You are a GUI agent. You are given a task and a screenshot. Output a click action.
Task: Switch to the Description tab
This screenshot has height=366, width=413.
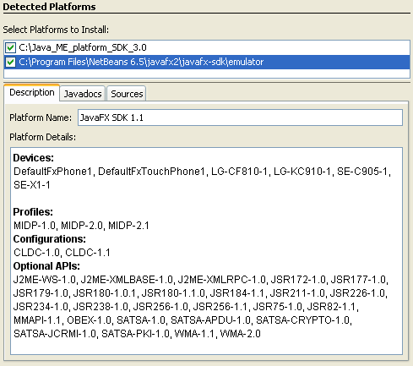point(32,93)
